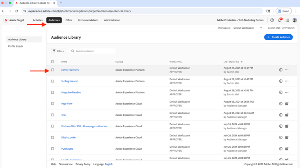View info for Magazine Readers audience
This screenshot has height=168, width=300.
(281, 93)
